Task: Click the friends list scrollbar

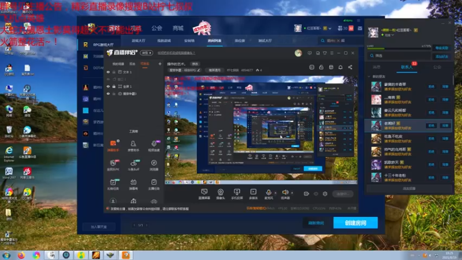Action: [x=453, y=80]
